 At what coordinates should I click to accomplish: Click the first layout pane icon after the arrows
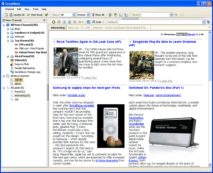[121, 15]
